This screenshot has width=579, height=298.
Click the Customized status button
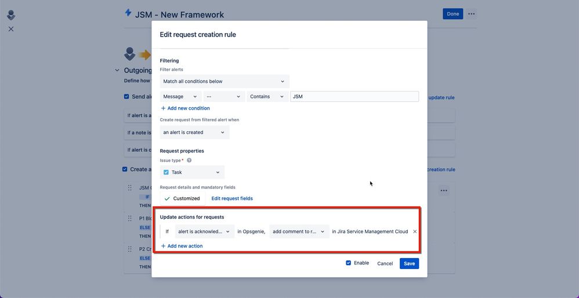click(182, 198)
